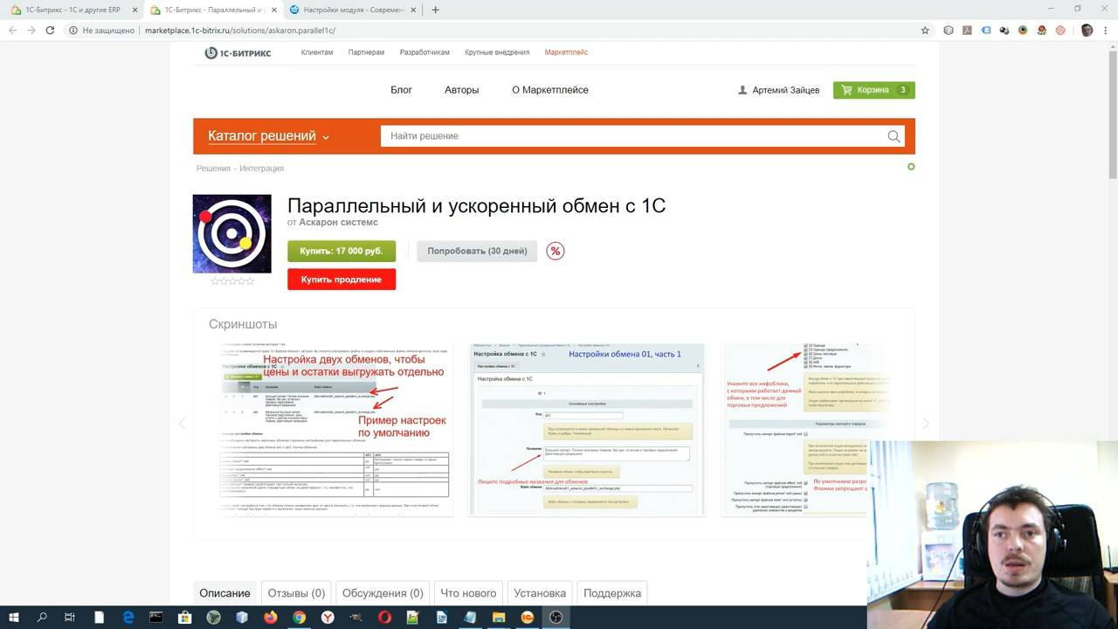Screen dimensions: 1118x629
Task: Go back with the browser back arrow
Action: (12, 30)
